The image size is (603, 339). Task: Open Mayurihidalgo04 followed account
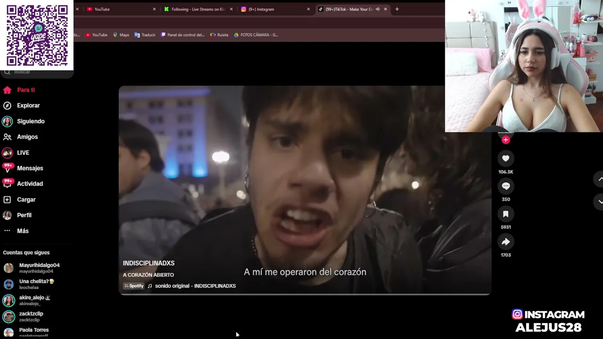pyautogui.click(x=32, y=268)
